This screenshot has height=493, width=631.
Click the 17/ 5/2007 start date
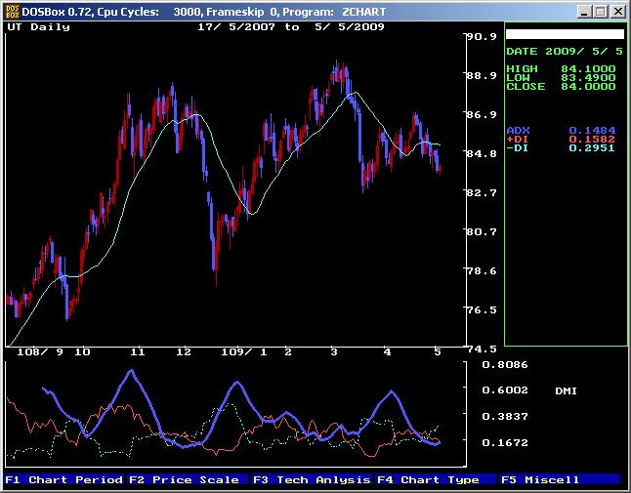236,27
